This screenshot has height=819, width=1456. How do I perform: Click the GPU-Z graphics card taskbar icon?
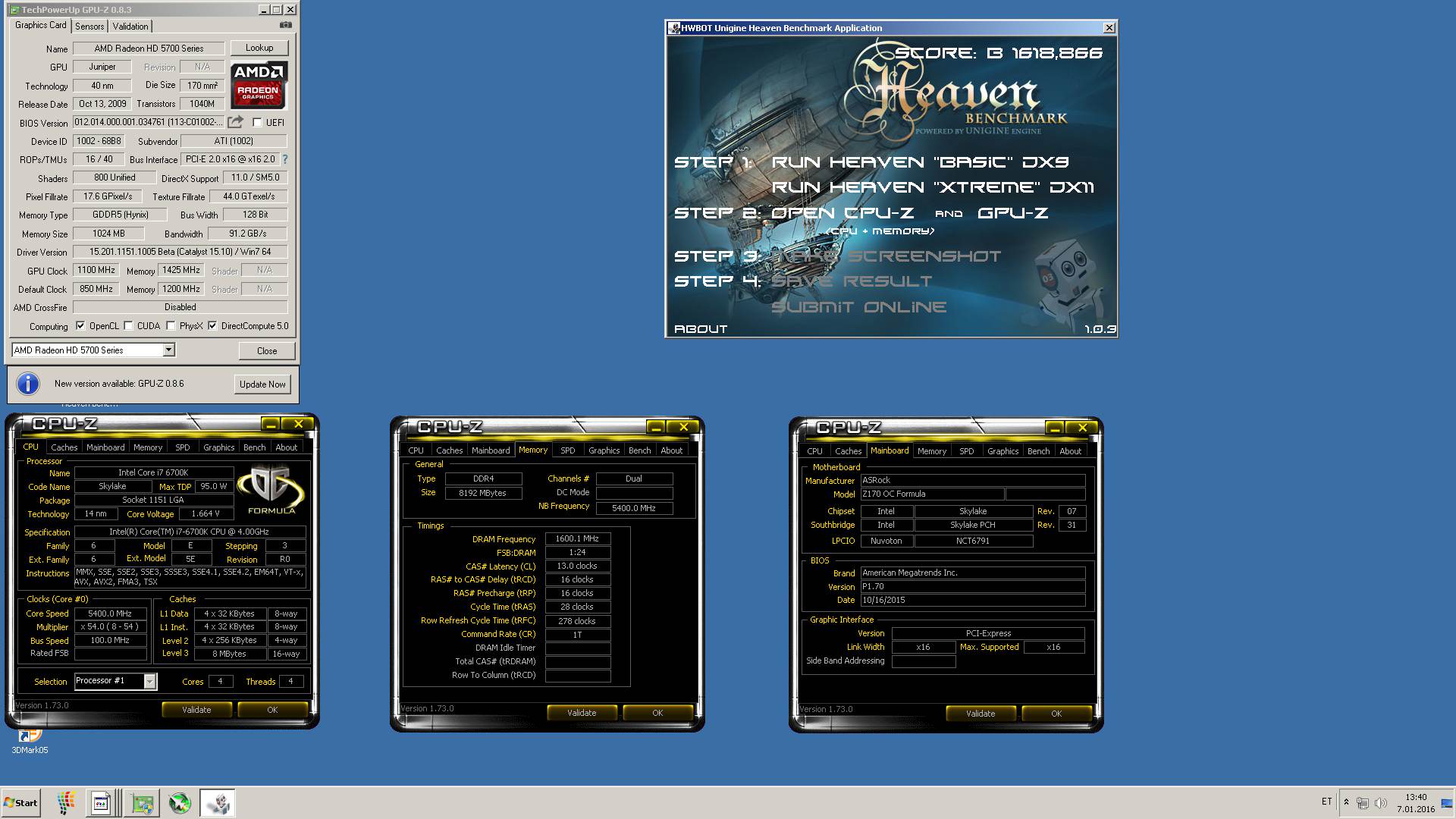[141, 803]
